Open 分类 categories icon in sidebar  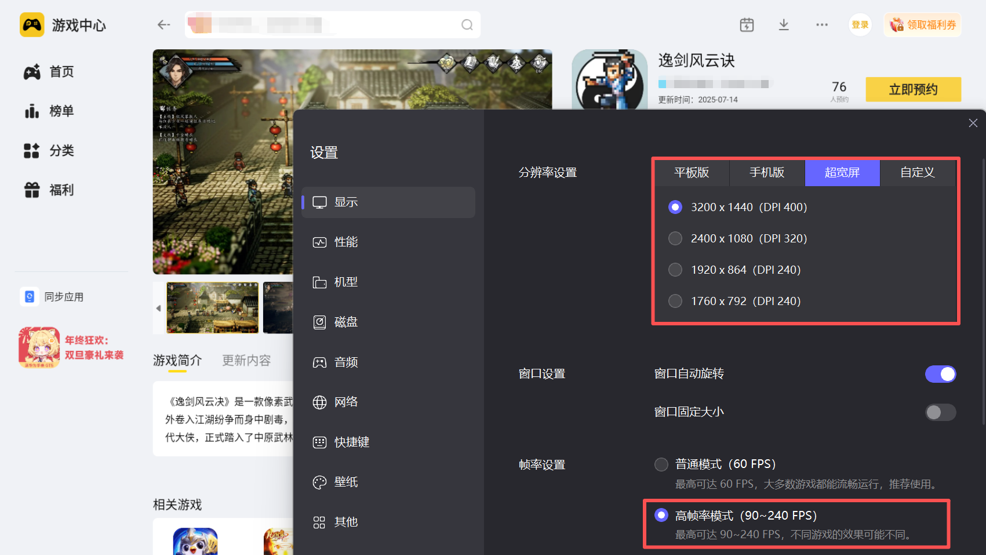32,151
